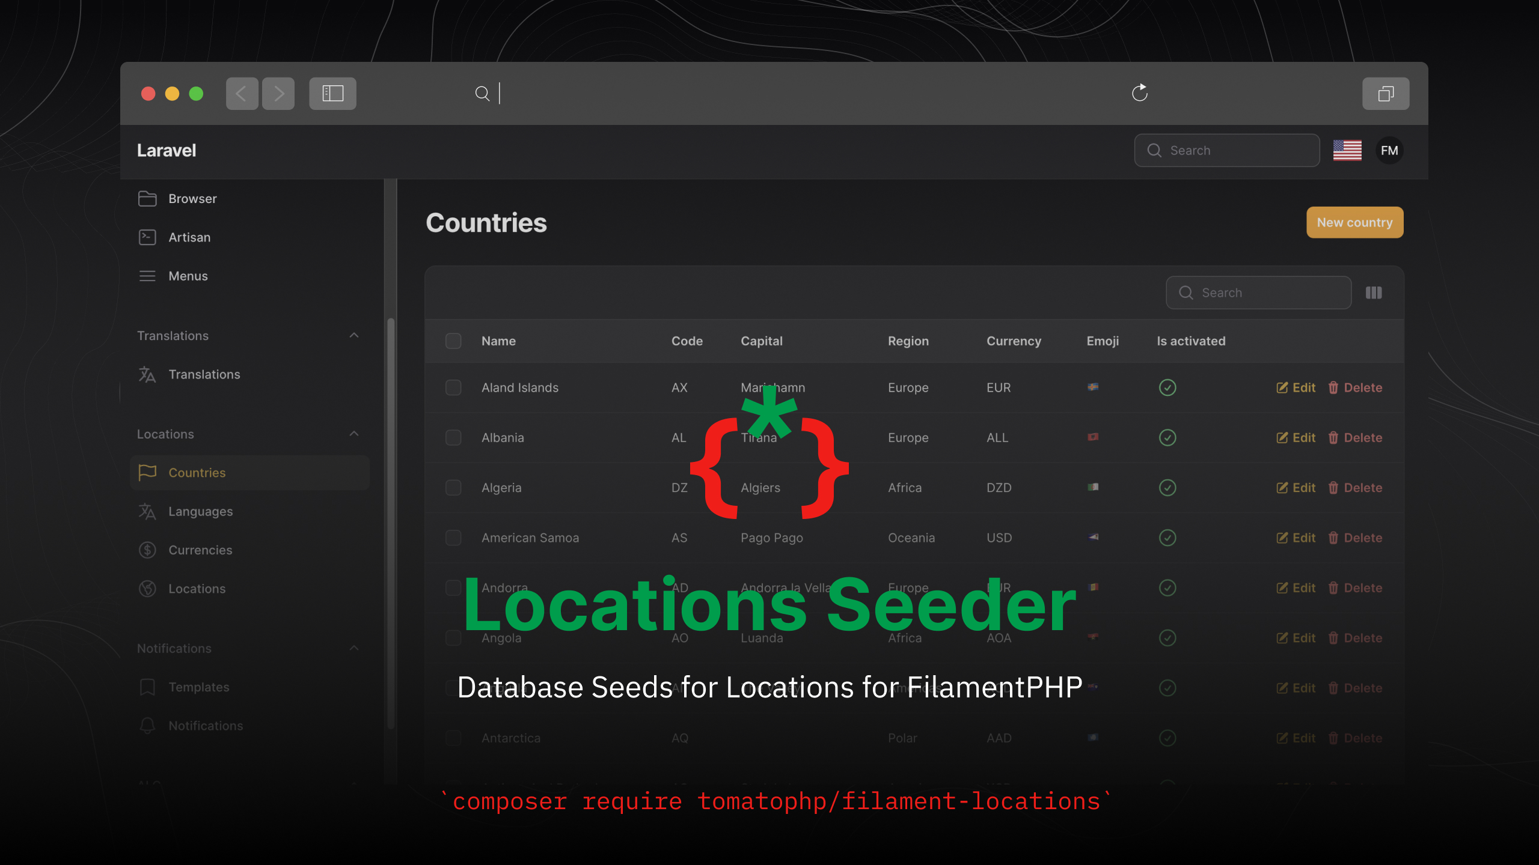Screen dimensions: 1539x865
Task: Click the Translations sidebar icon
Action: coord(147,374)
